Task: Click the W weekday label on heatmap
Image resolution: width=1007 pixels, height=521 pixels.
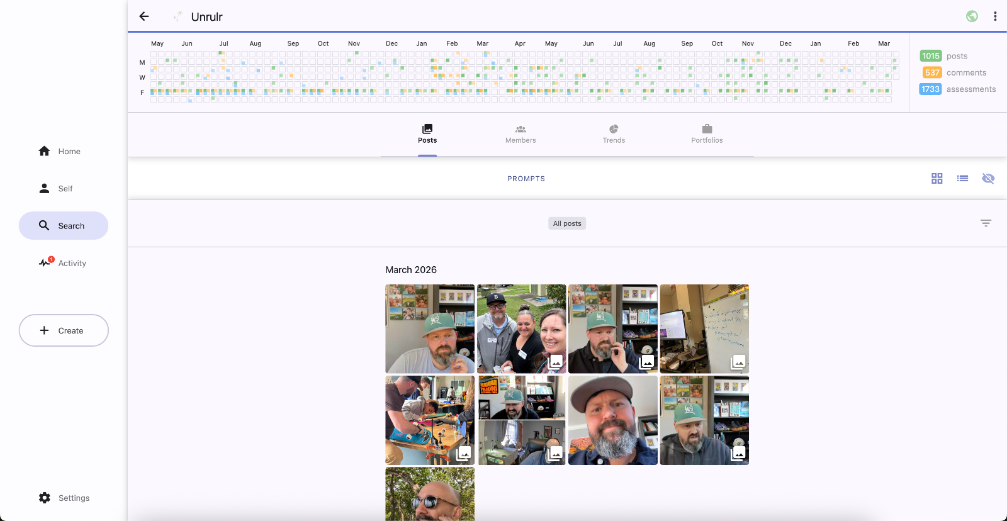Action: coord(142,77)
